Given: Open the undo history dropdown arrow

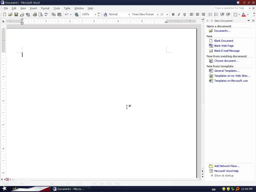Looking at the screenshot, I should (71, 14).
